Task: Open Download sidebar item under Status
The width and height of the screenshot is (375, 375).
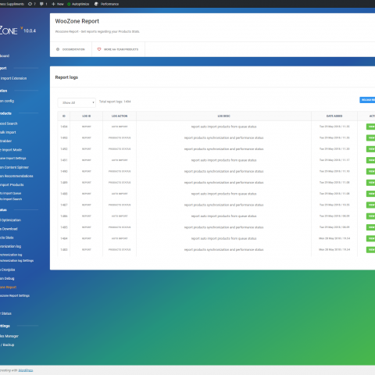Action: pos(9,229)
